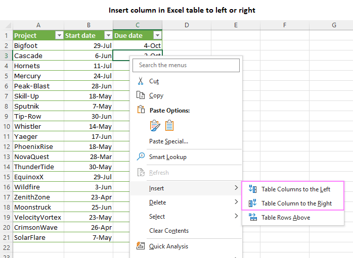Open the Project column filter dropdown

(x=59, y=35)
